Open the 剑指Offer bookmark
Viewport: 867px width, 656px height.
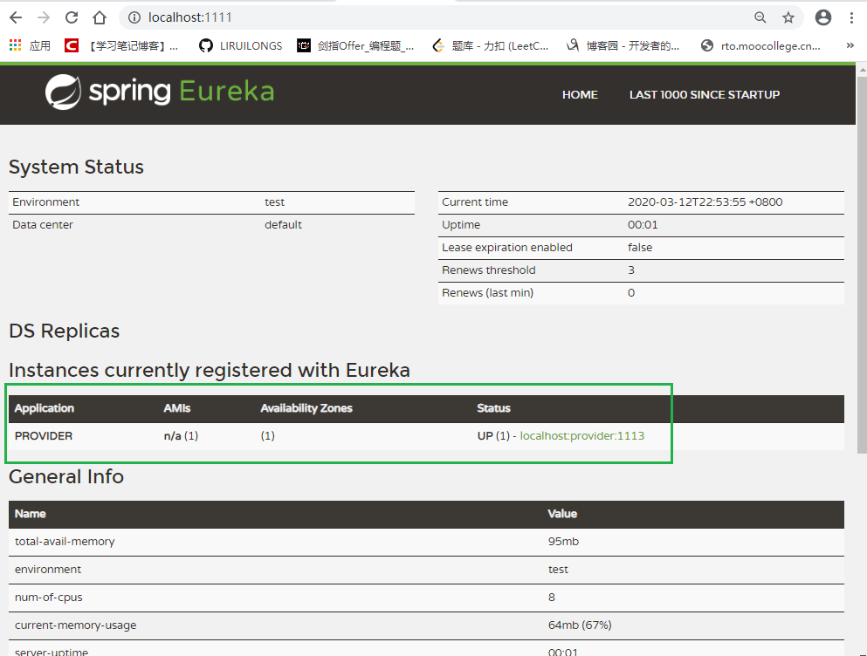tap(355, 45)
